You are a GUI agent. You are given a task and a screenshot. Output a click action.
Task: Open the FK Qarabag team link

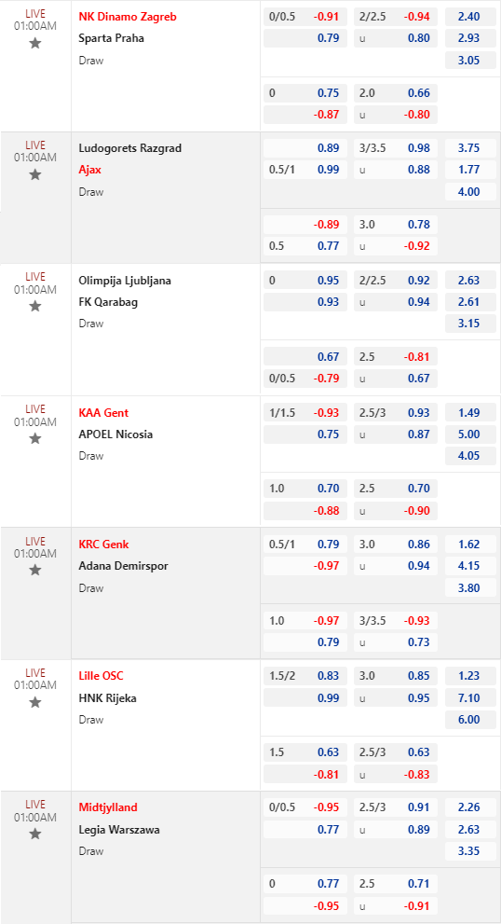[x=105, y=302]
